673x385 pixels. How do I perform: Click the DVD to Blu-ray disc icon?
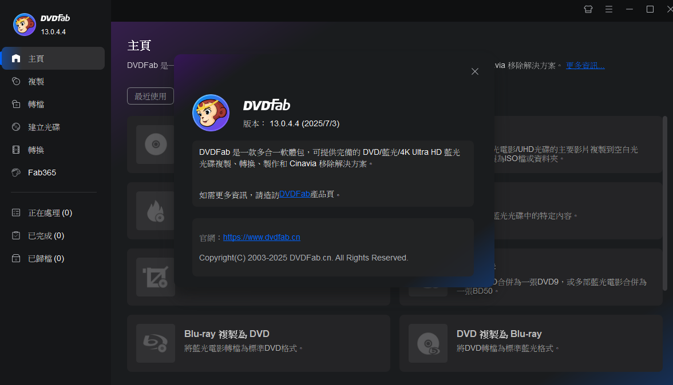click(428, 343)
